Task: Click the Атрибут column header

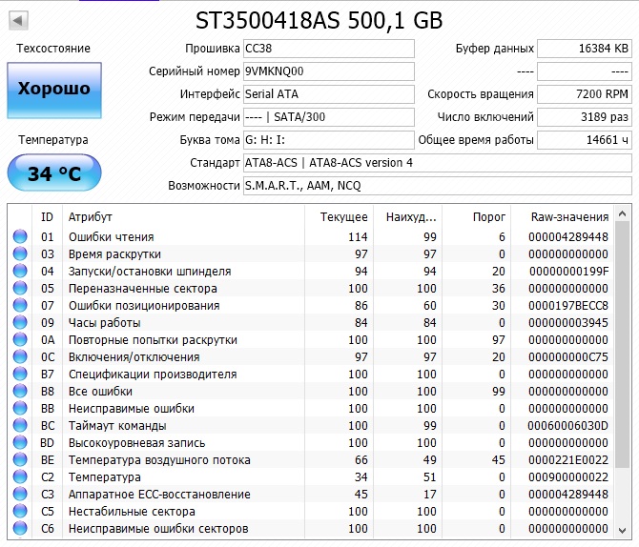Action: 183,216
